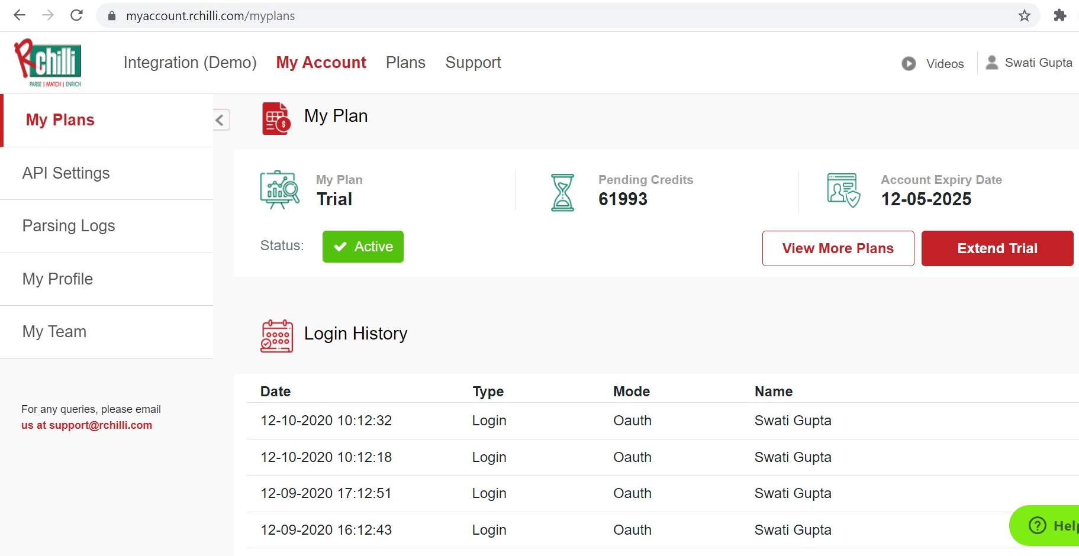Select the row dated 12-09-2020 16:12:43
Screen dimensions: 1079x556
[662, 530]
